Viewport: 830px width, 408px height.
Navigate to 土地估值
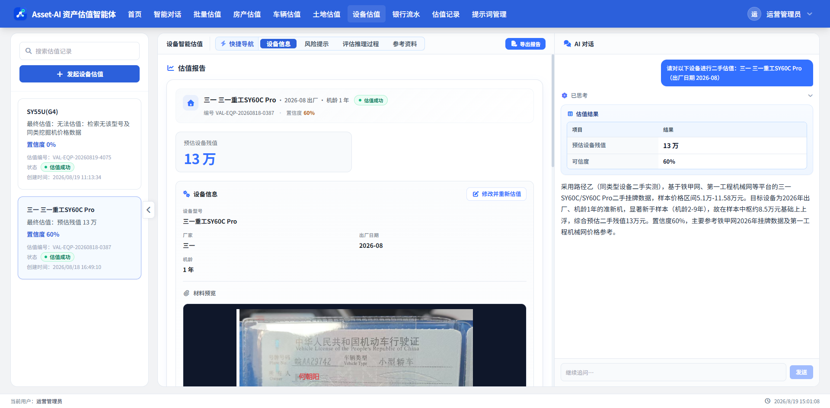pyautogui.click(x=326, y=14)
